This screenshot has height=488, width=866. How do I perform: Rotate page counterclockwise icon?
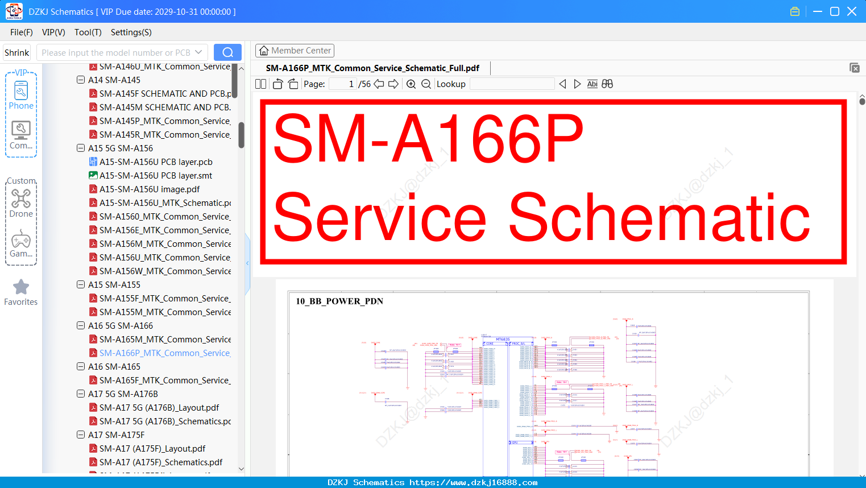[x=277, y=84]
